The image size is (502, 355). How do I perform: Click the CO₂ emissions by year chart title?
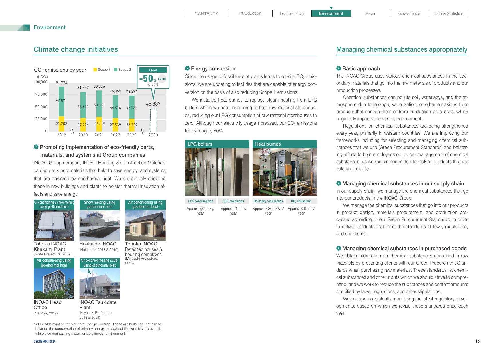[x=60, y=70]
